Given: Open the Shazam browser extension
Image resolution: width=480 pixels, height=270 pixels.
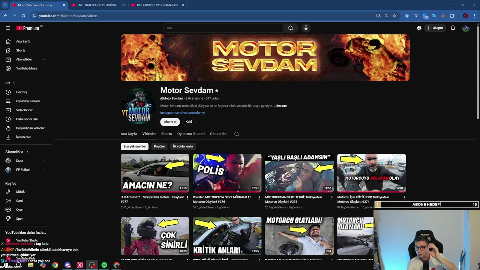Looking at the screenshot, I should click(x=407, y=16).
